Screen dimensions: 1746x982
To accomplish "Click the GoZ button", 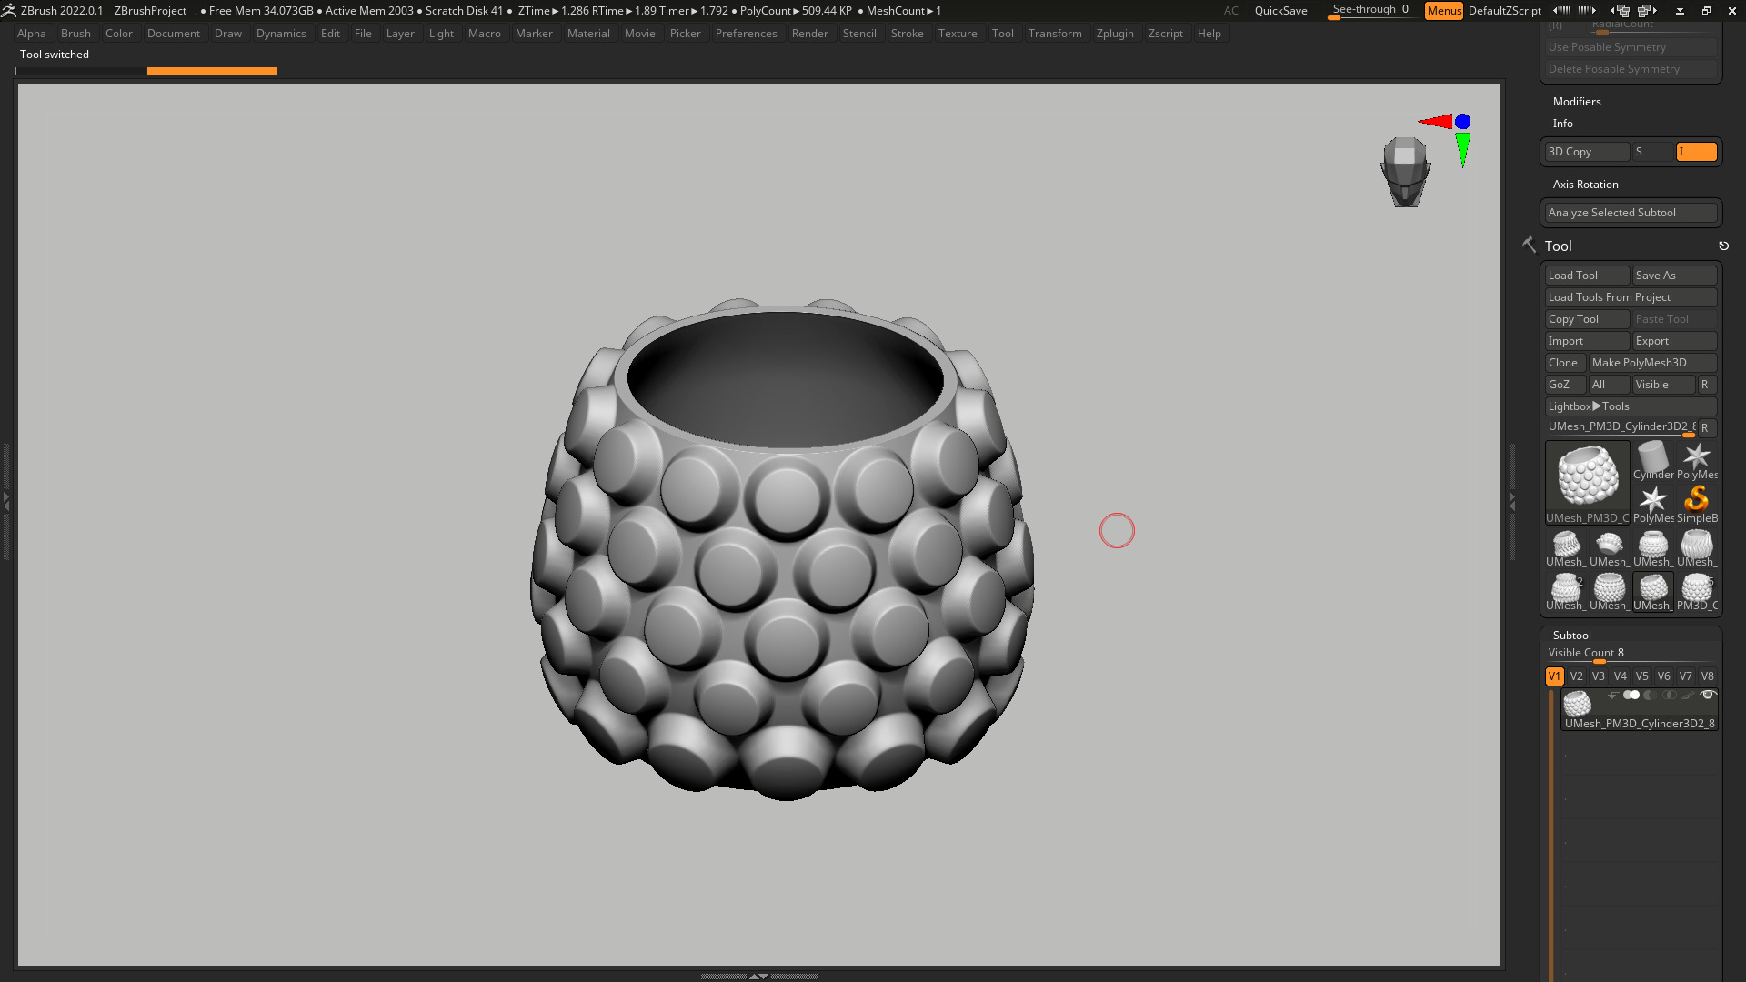I will point(1565,384).
